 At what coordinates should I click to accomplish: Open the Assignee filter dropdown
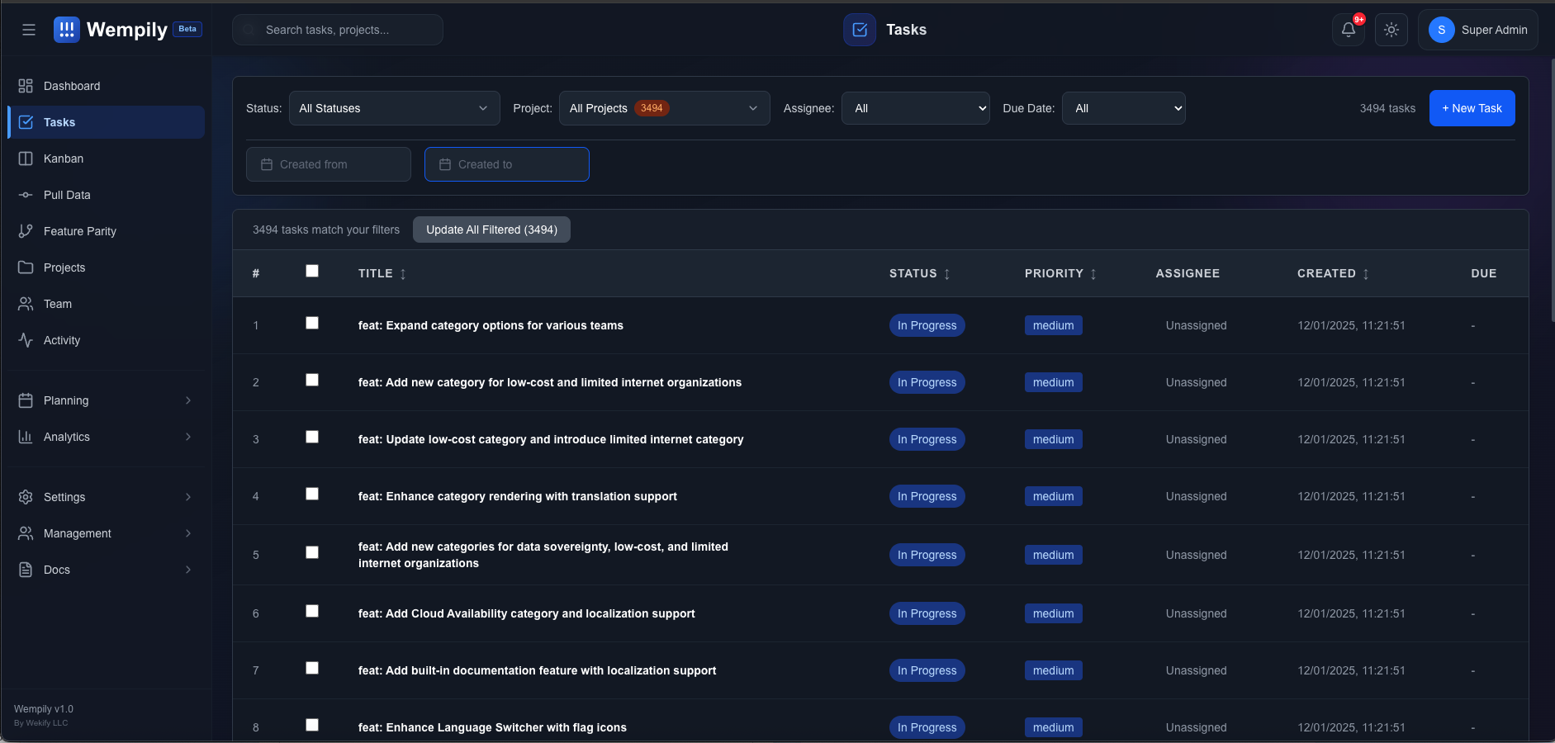pyautogui.click(x=915, y=108)
